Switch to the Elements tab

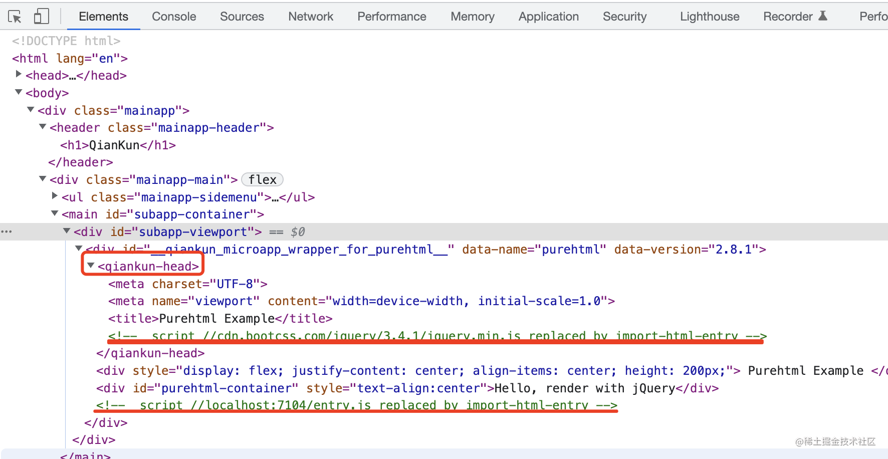coord(103,17)
